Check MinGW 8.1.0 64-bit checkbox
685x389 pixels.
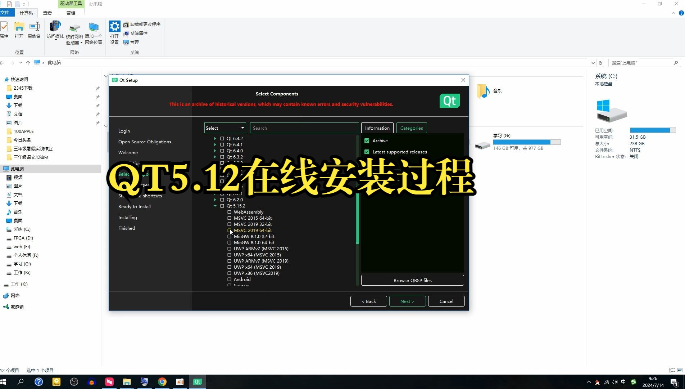(229, 243)
